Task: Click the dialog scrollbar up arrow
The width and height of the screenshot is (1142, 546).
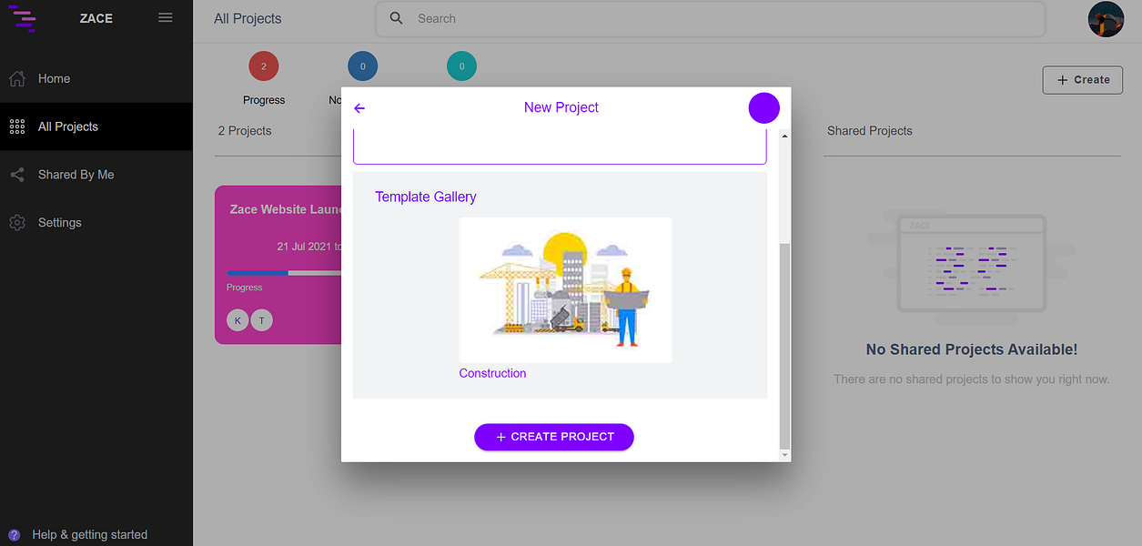Action: [x=784, y=136]
